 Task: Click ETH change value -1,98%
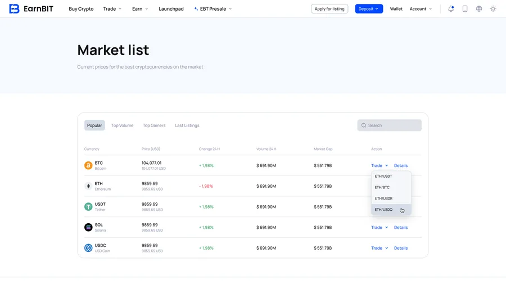pyautogui.click(x=206, y=186)
